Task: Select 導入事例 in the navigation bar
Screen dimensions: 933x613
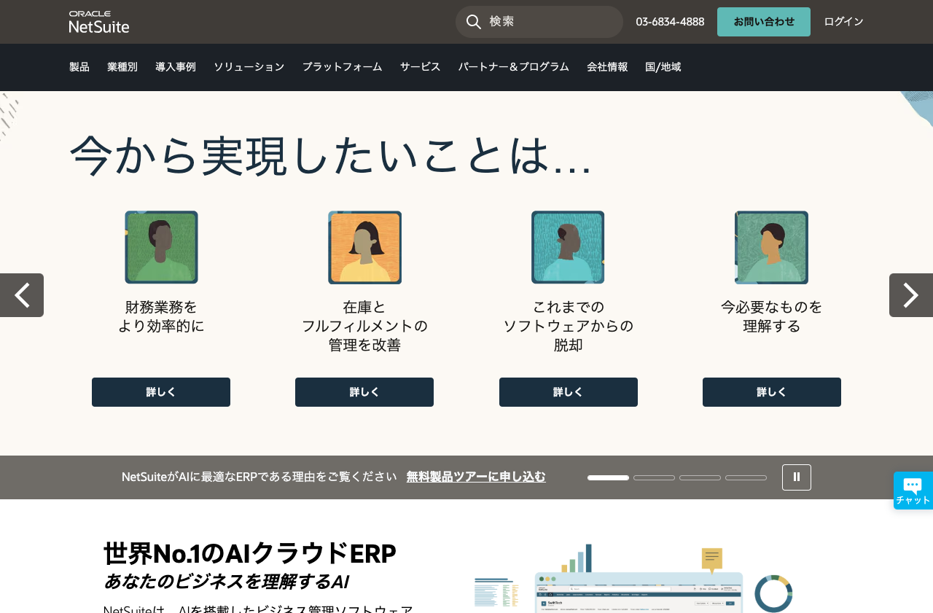Action: 175,67
